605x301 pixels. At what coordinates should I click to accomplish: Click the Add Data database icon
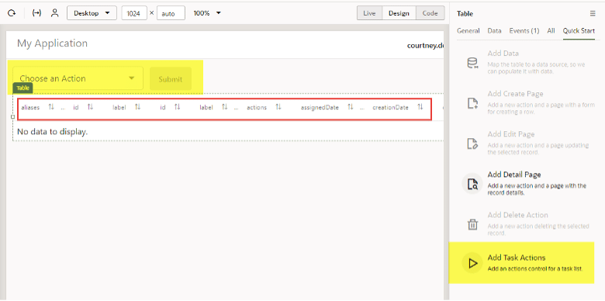(472, 63)
